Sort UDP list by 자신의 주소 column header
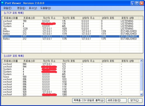The width and height of the screenshot is (145, 106). pos(51,61)
